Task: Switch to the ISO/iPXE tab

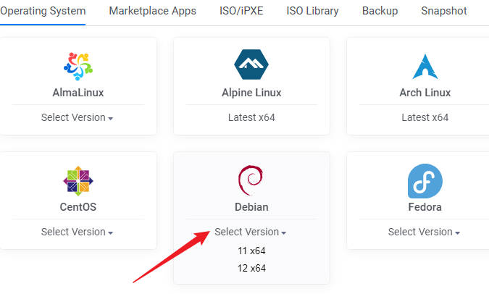Action: (241, 11)
